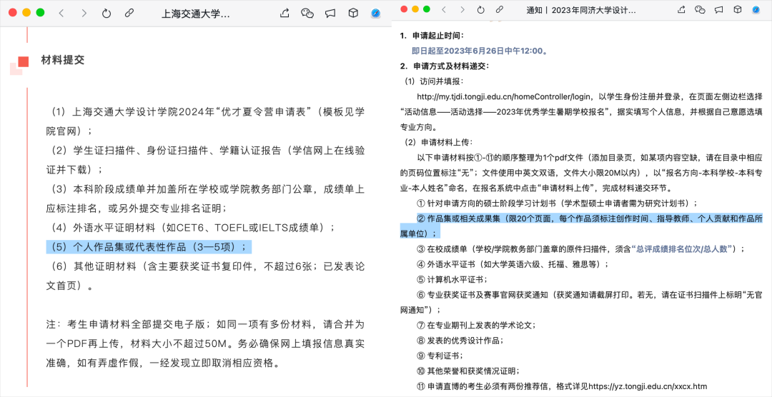This screenshot has height=397, width=772.
Task: Share the 上海交通大学 page
Action: (284, 14)
